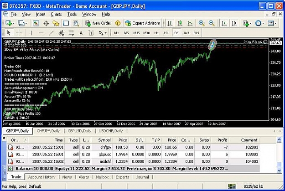Select the Cursor arrow tool
The height and width of the screenshot is (191, 285).
click(x=9, y=33)
